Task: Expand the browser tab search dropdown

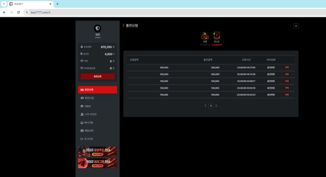Action: [4, 4]
